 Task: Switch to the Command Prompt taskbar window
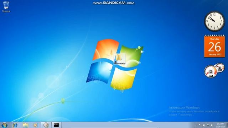(x=56, y=125)
